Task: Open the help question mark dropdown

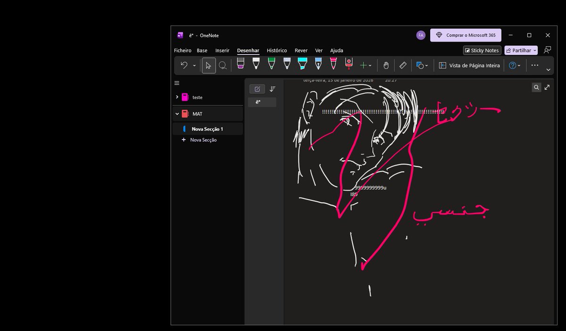Action: [515, 66]
